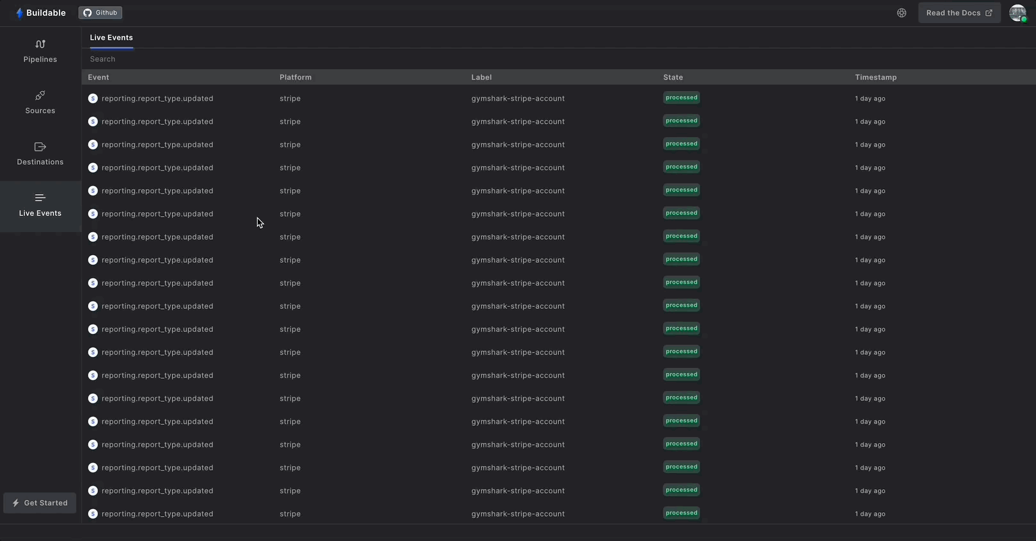Click the '1 day ago' timestamp in the topmost row
This screenshot has height=541, width=1036.
click(x=870, y=99)
